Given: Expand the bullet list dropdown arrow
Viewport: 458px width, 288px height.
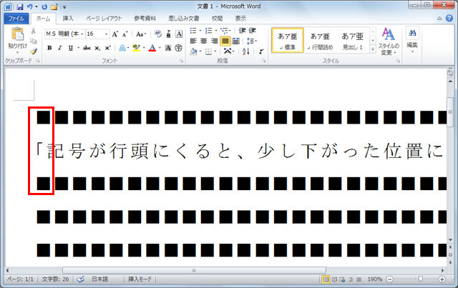Looking at the screenshot, I should click(x=200, y=30).
